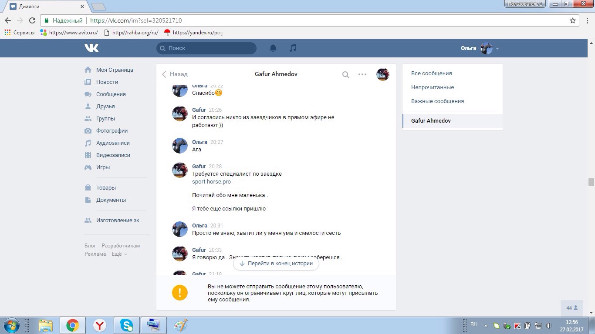Open the Windows Start menu
Image resolution: width=595 pixels, height=334 pixels.
click(x=11, y=325)
